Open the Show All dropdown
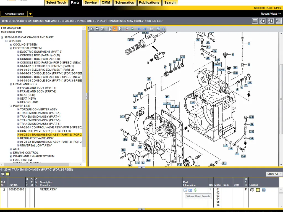 tap(274, 174)
